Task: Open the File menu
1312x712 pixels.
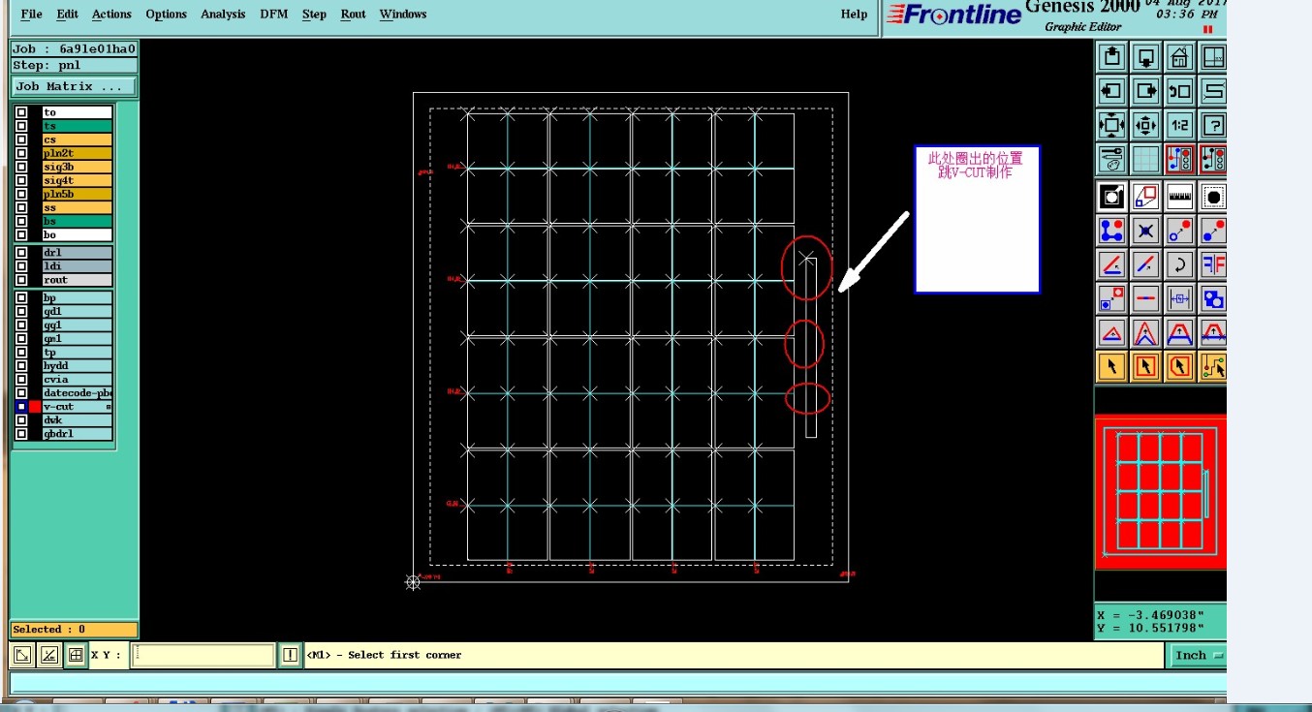Action: point(32,15)
